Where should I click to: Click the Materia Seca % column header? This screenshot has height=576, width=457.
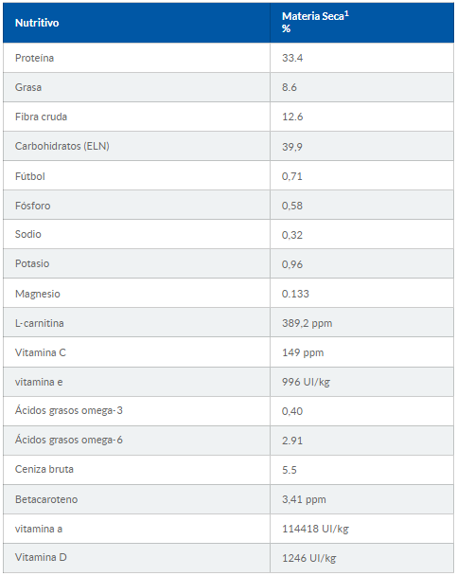[315, 22]
